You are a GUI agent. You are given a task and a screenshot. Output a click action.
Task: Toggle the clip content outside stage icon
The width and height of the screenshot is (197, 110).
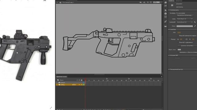[x=151, y=2]
